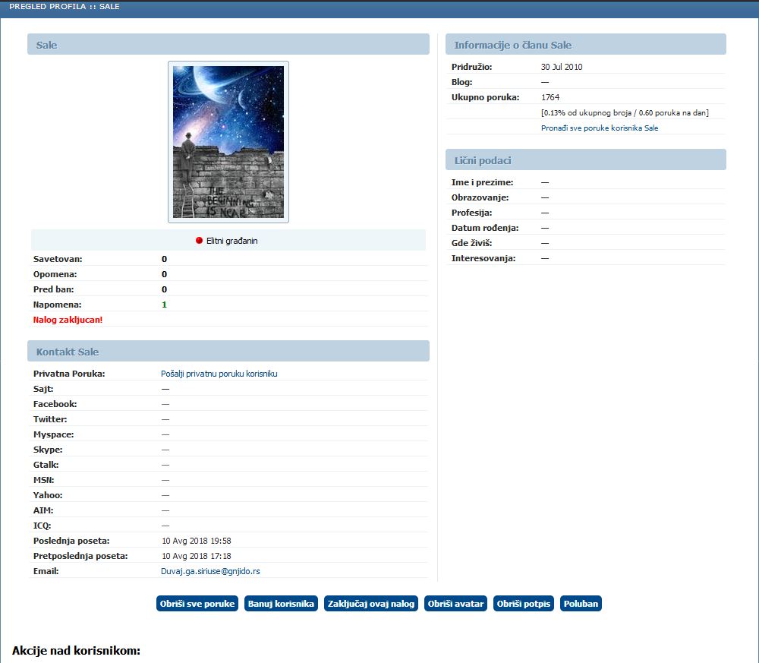Image resolution: width=759 pixels, height=663 pixels.
Task: Click the Akcije nad korisnikom heading
Action: tap(76, 650)
